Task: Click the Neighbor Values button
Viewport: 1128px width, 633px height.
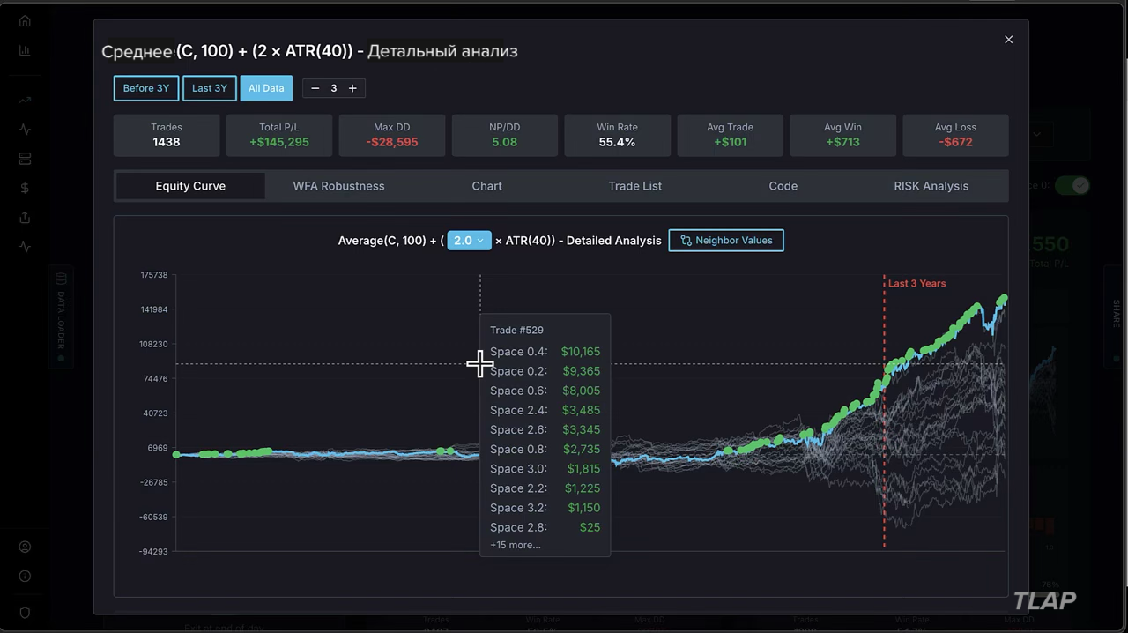Action: point(726,241)
